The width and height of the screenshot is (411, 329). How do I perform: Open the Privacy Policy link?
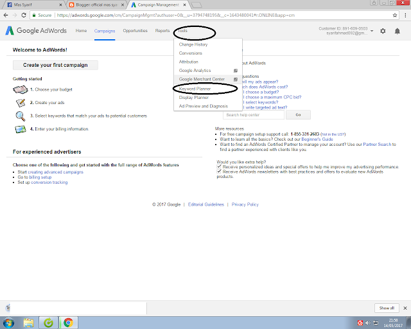tap(245, 204)
